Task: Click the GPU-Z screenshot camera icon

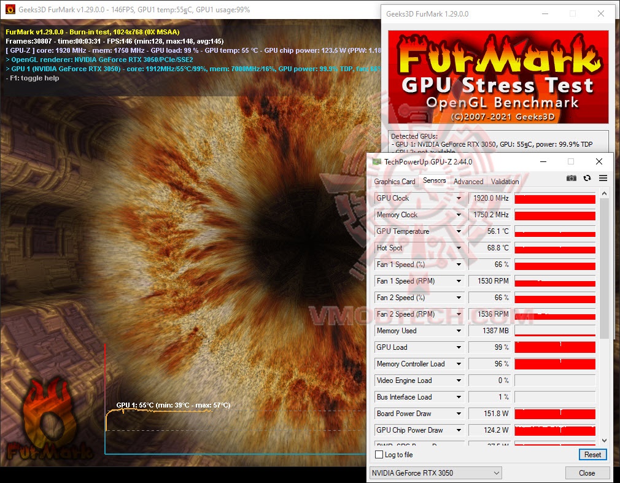Action: pyautogui.click(x=572, y=177)
